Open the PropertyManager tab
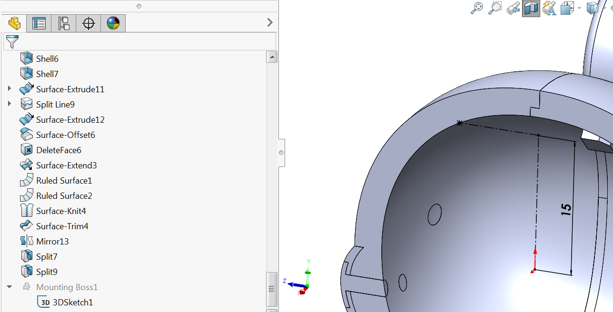This screenshot has width=613, height=312. [39, 23]
